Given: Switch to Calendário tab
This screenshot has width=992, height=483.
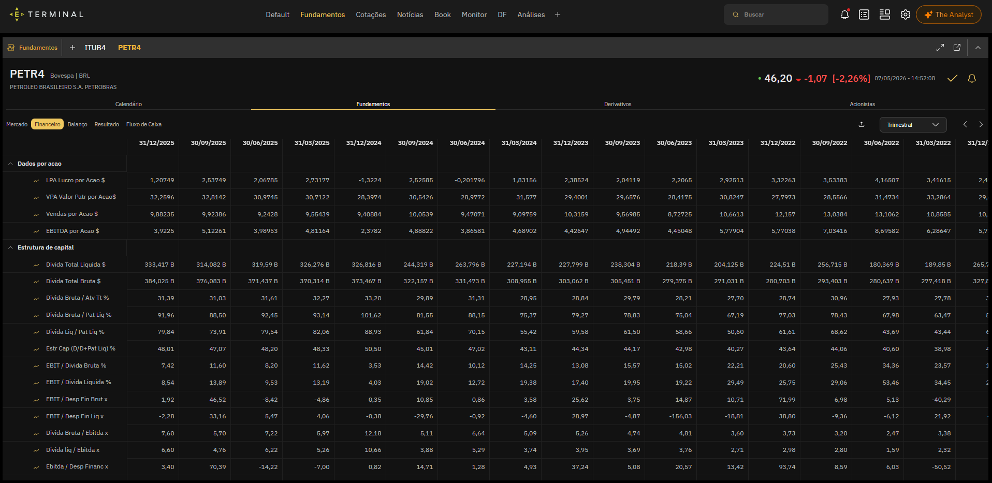Looking at the screenshot, I should [128, 104].
